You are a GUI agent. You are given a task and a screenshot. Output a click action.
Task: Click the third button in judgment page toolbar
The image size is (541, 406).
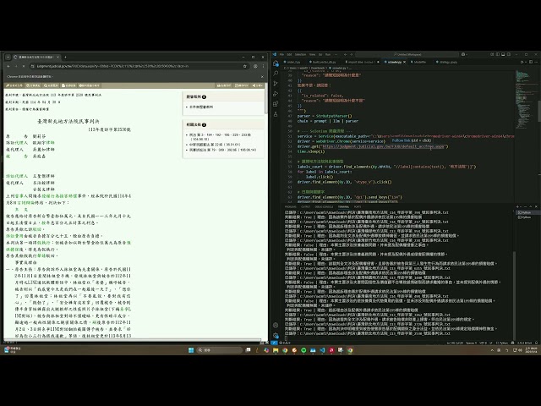point(52,85)
